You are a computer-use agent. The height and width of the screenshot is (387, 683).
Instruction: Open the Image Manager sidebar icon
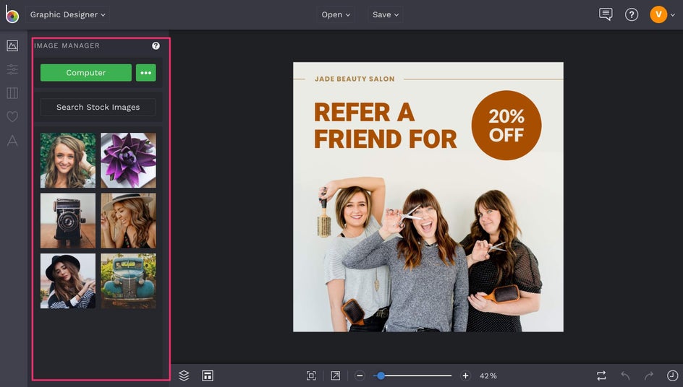click(12, 45)
